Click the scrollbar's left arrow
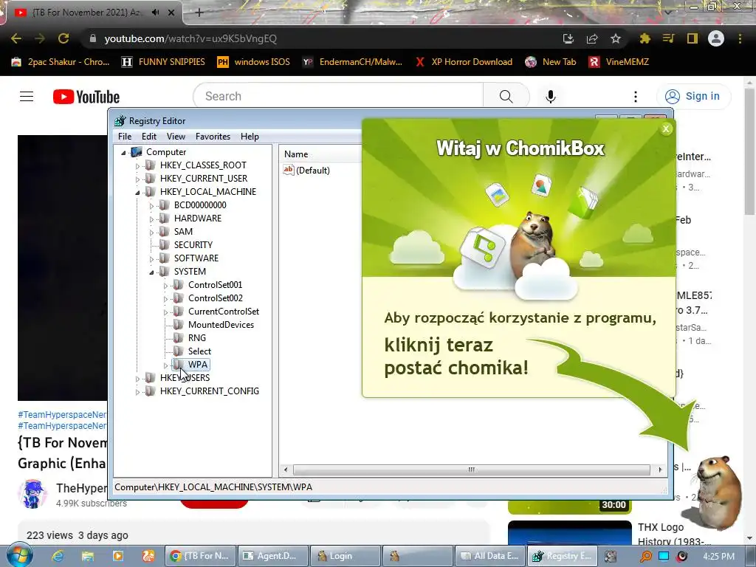756x567 pixels. (x=286, y=470)
